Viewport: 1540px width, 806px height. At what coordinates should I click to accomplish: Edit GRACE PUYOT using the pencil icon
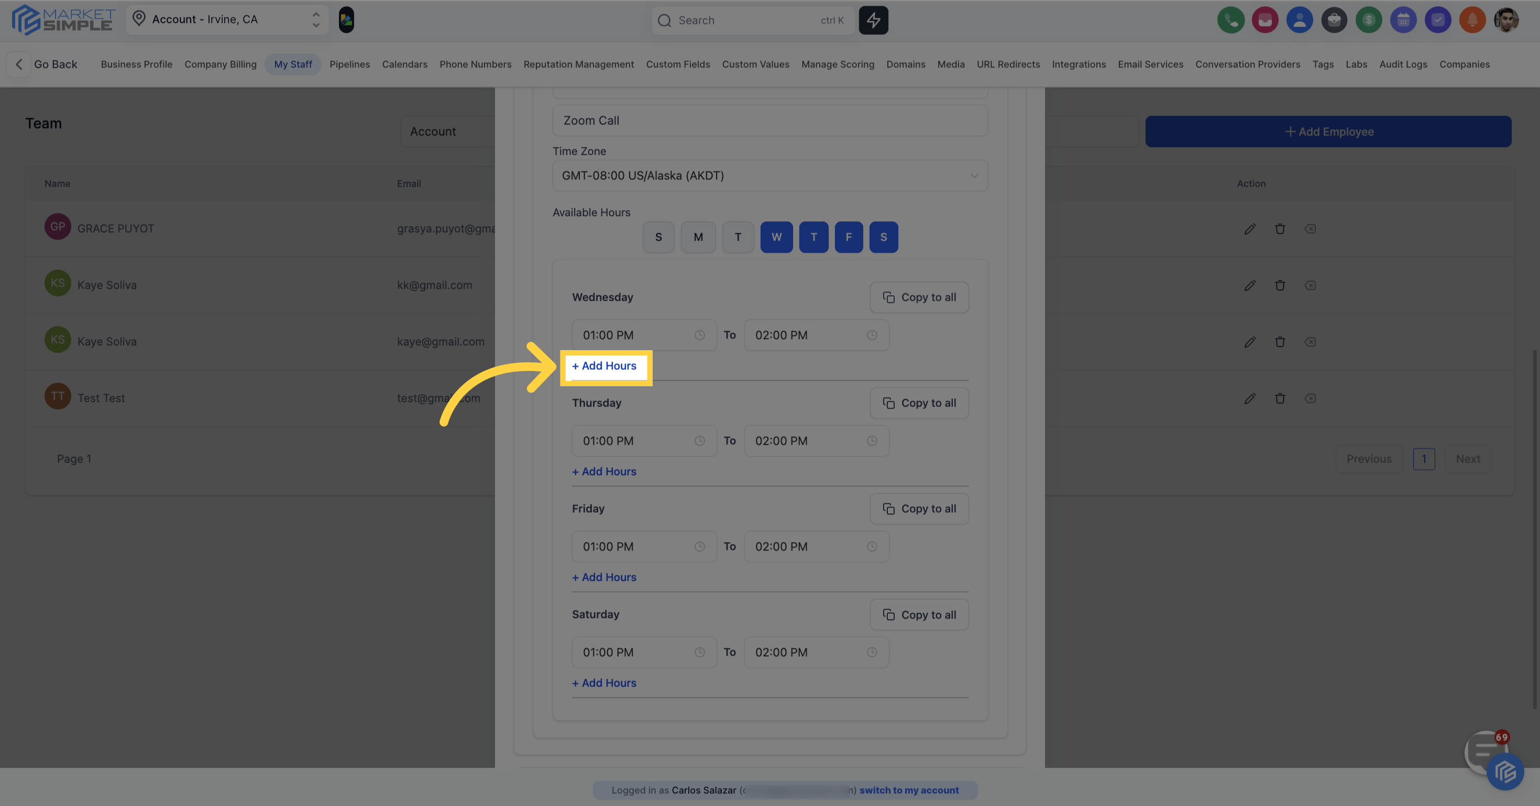pos(1250,229)
